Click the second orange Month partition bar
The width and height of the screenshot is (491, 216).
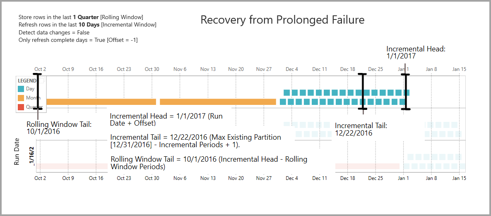point(218,102)
